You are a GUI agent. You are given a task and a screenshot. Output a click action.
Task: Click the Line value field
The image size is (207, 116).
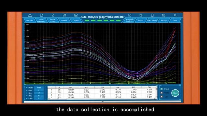(x=39, y=90)
